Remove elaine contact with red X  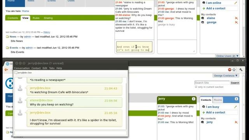point(236,18)
